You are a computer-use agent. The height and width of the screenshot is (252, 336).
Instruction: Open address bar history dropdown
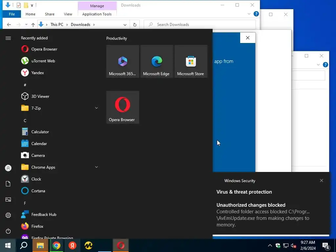coord(125,25)
